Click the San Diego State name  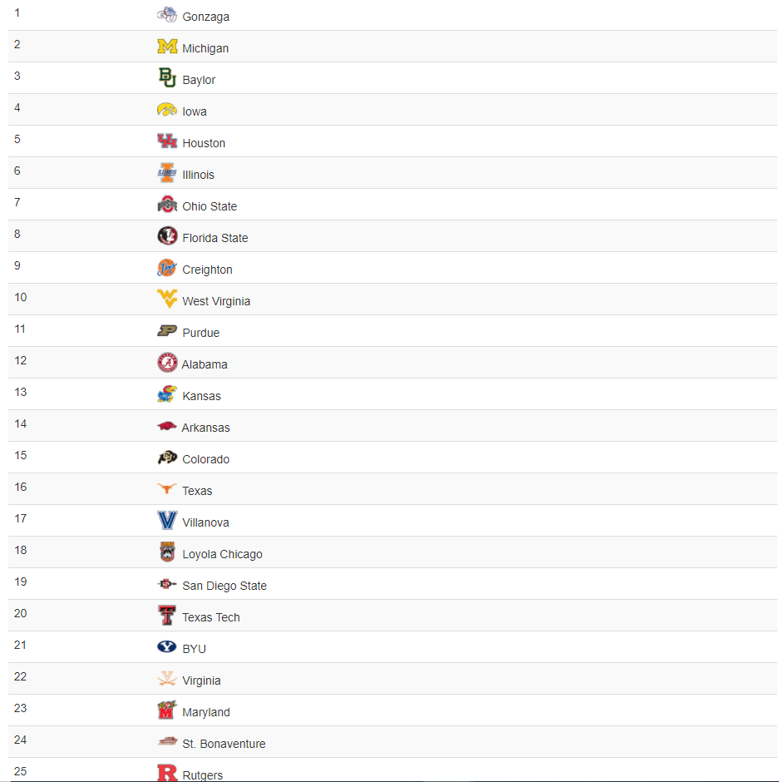click(224, 586)
